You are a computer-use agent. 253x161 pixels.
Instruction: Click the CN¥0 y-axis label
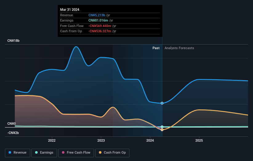[12, 124]
